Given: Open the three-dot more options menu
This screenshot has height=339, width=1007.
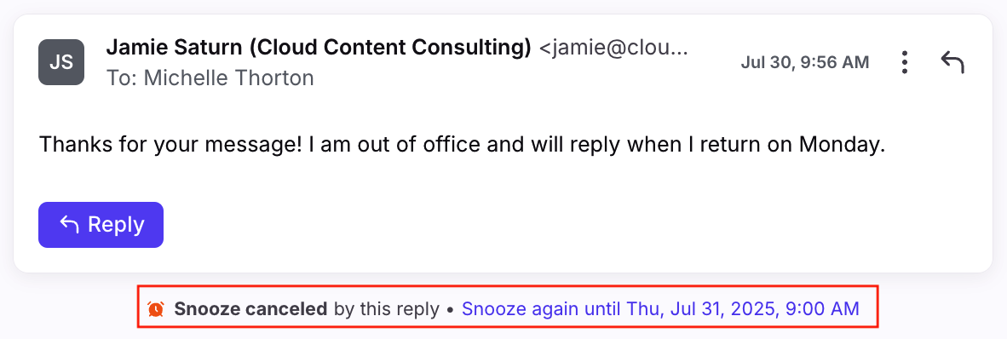Looking at the screenshot, I should click(x=904, y=62).
